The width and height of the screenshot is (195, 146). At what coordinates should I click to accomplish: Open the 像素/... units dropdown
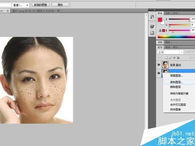click(x=20, y=5)
